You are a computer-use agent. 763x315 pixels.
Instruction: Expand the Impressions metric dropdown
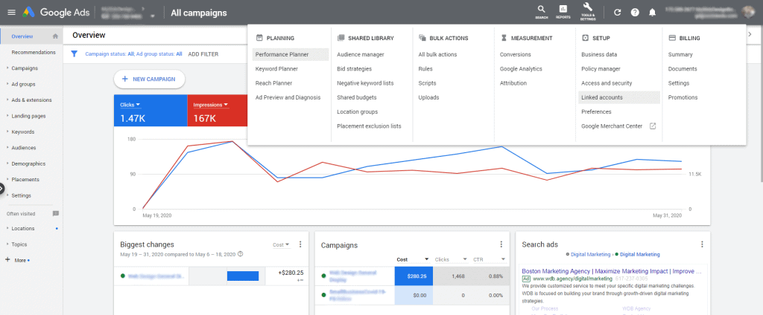[x=211, y=105]
